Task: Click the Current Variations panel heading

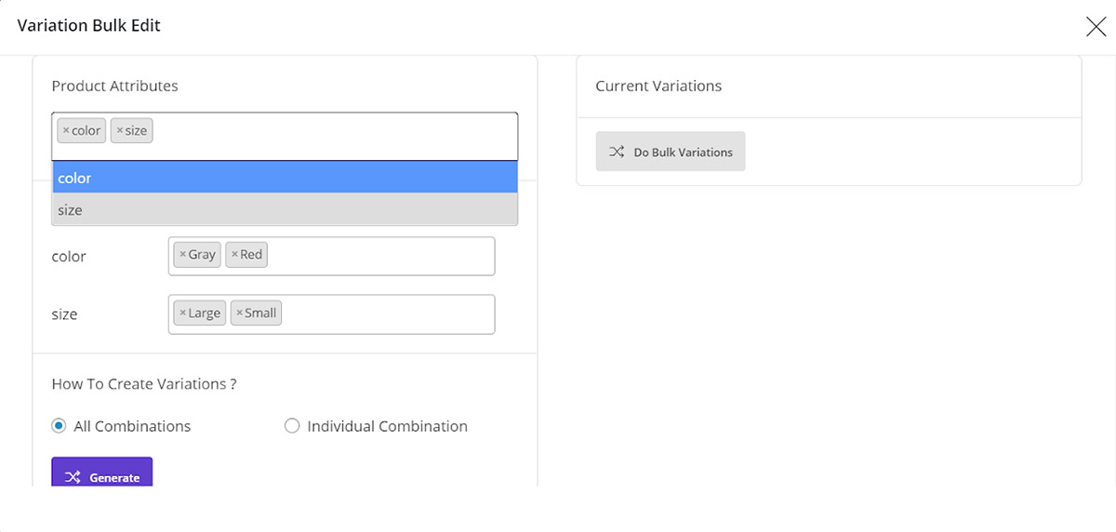Action: click(658, 86)
